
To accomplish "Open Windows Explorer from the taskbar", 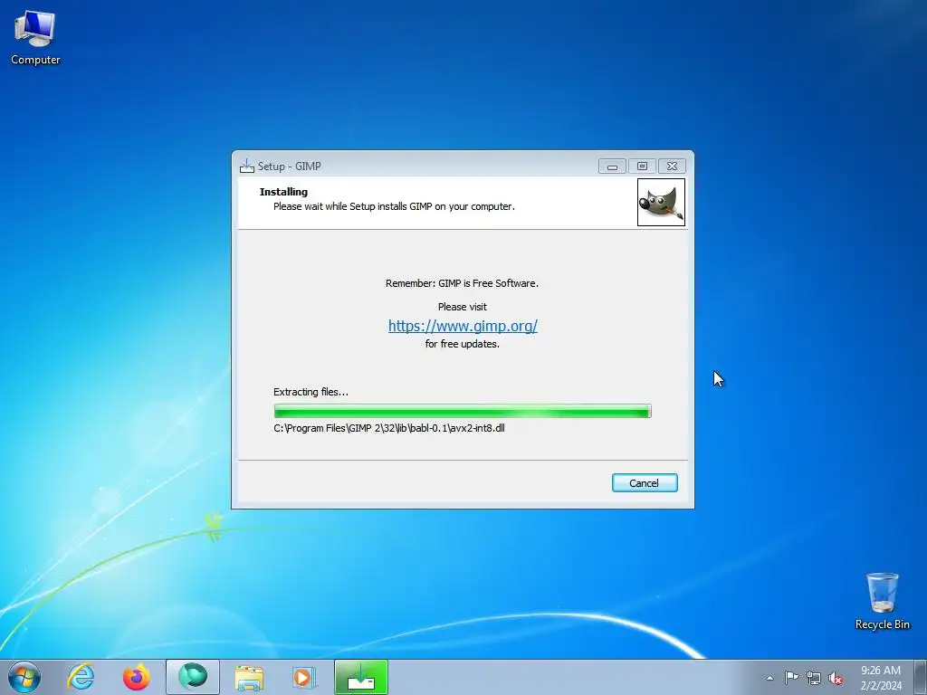I will click(249, 677).
